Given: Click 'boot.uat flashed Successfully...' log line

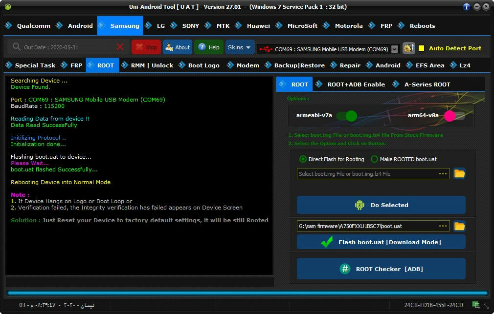Looking at the screenshot, I should click(54, 169).
